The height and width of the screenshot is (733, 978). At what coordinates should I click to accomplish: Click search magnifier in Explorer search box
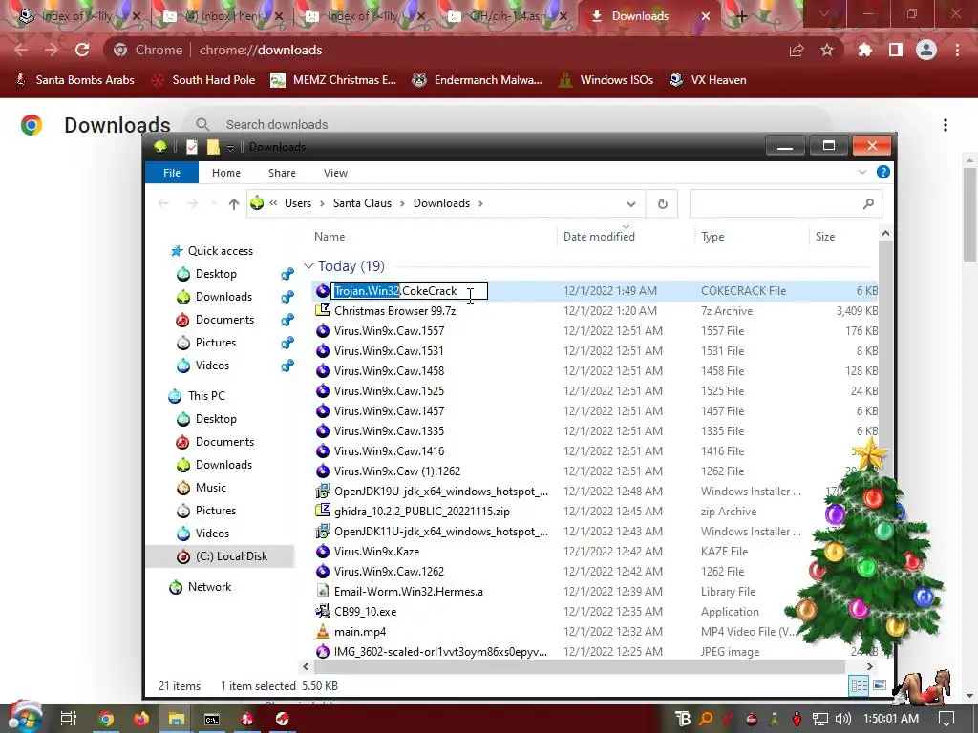(868, 204)
